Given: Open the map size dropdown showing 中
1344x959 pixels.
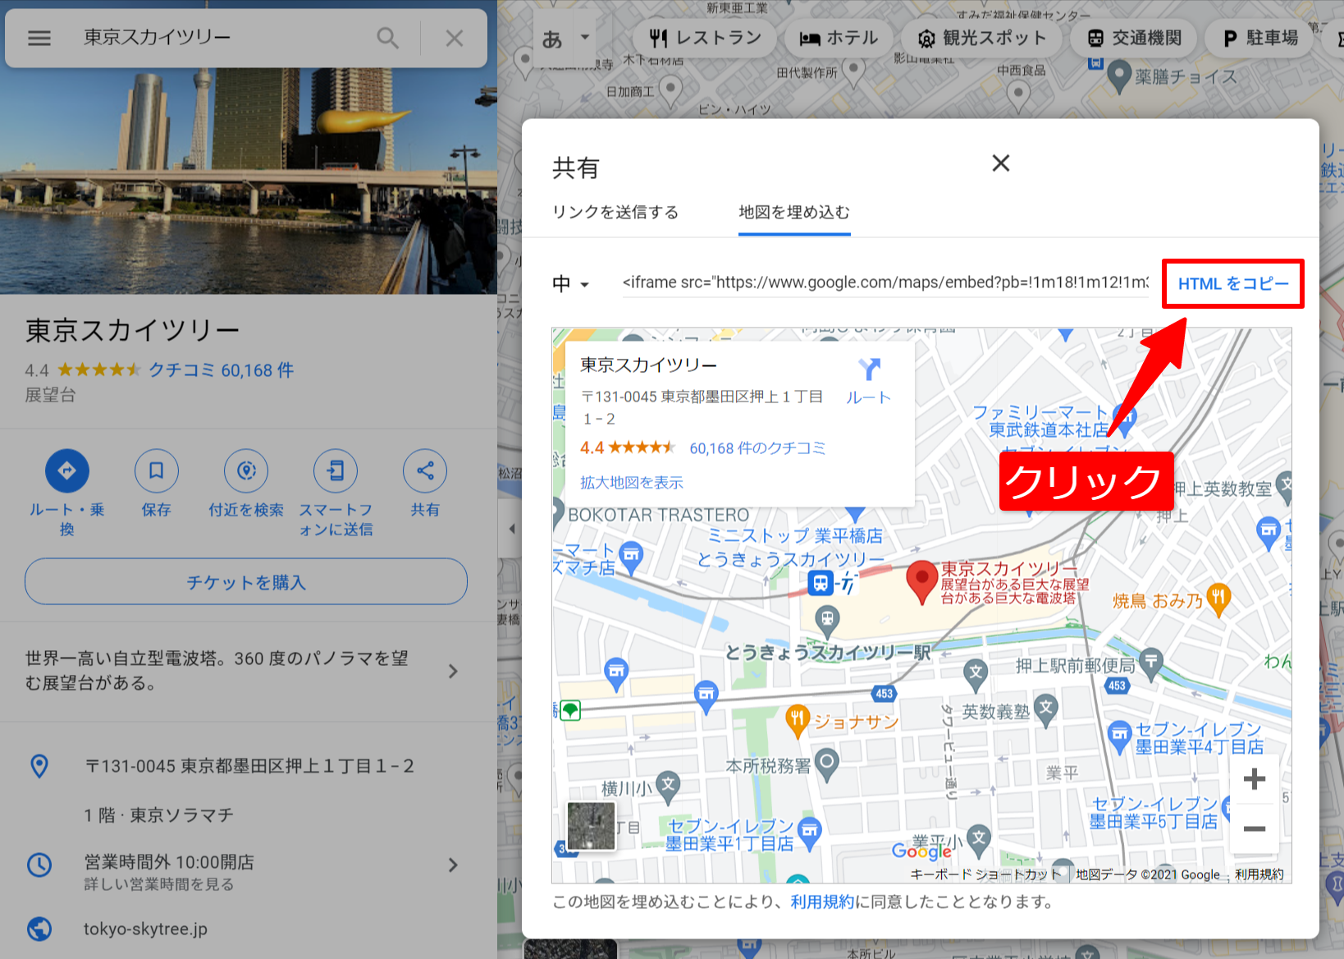Looking at the screenshot, I should 571,284.
